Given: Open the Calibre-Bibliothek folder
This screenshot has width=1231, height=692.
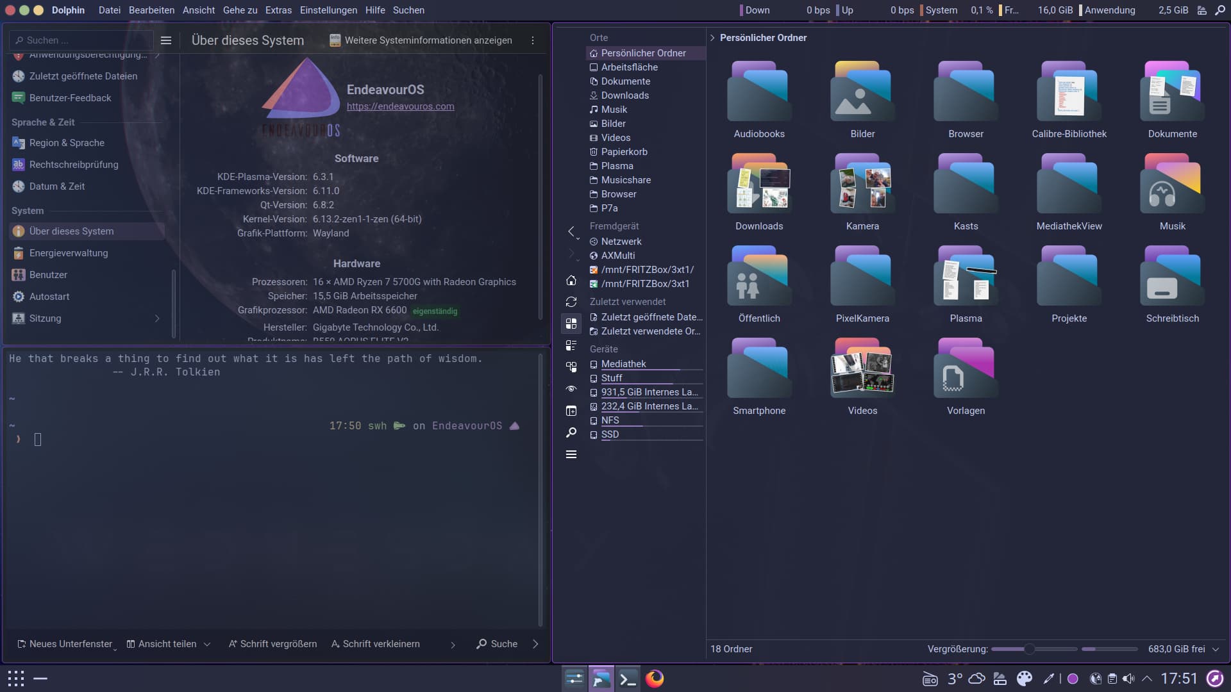Looking at the screenshot, I should 1069,100.
